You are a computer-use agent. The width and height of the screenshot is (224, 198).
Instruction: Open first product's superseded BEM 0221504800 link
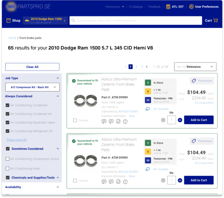pyautogui.click(x=128, y=111)
